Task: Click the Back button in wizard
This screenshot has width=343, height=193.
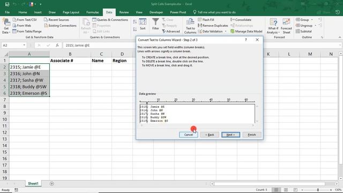Action: pos(210,135)
